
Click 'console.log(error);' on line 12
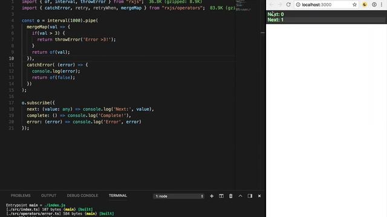56,71
